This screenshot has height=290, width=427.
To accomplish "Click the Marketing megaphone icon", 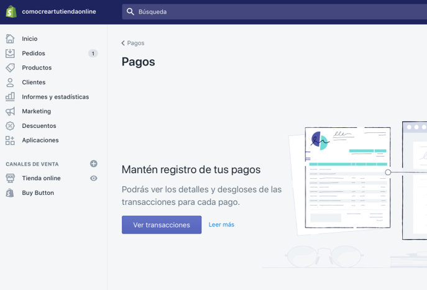I will coord(10,111).
